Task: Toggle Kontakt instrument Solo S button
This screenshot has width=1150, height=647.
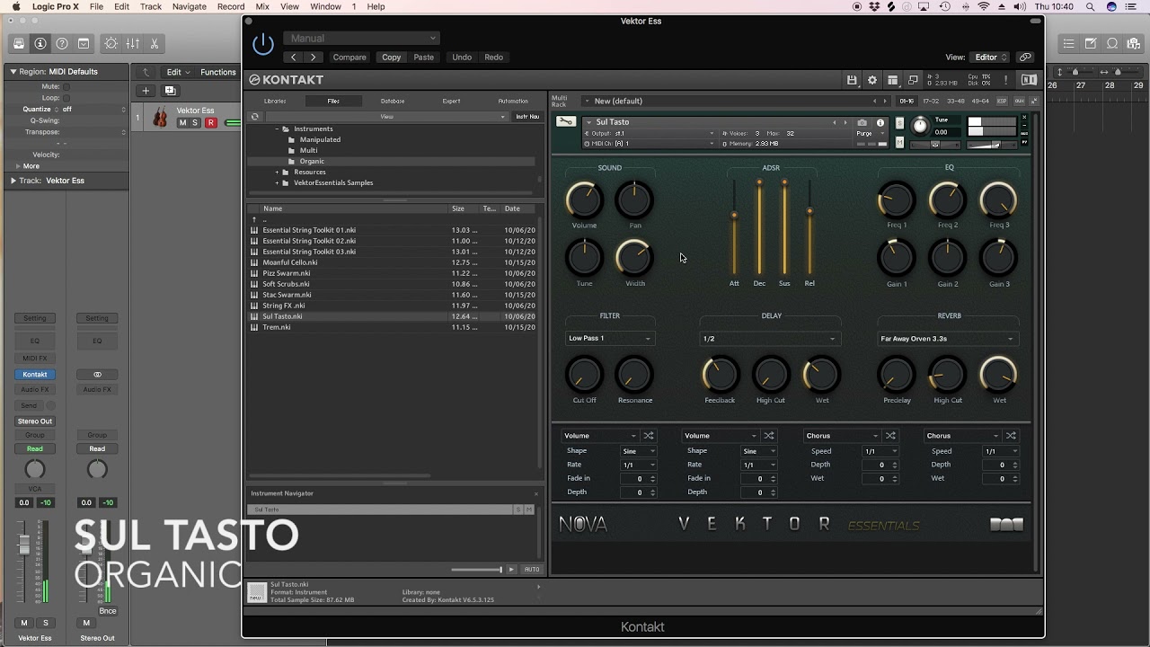Action: pyautogui.click(x=899, y=122)
